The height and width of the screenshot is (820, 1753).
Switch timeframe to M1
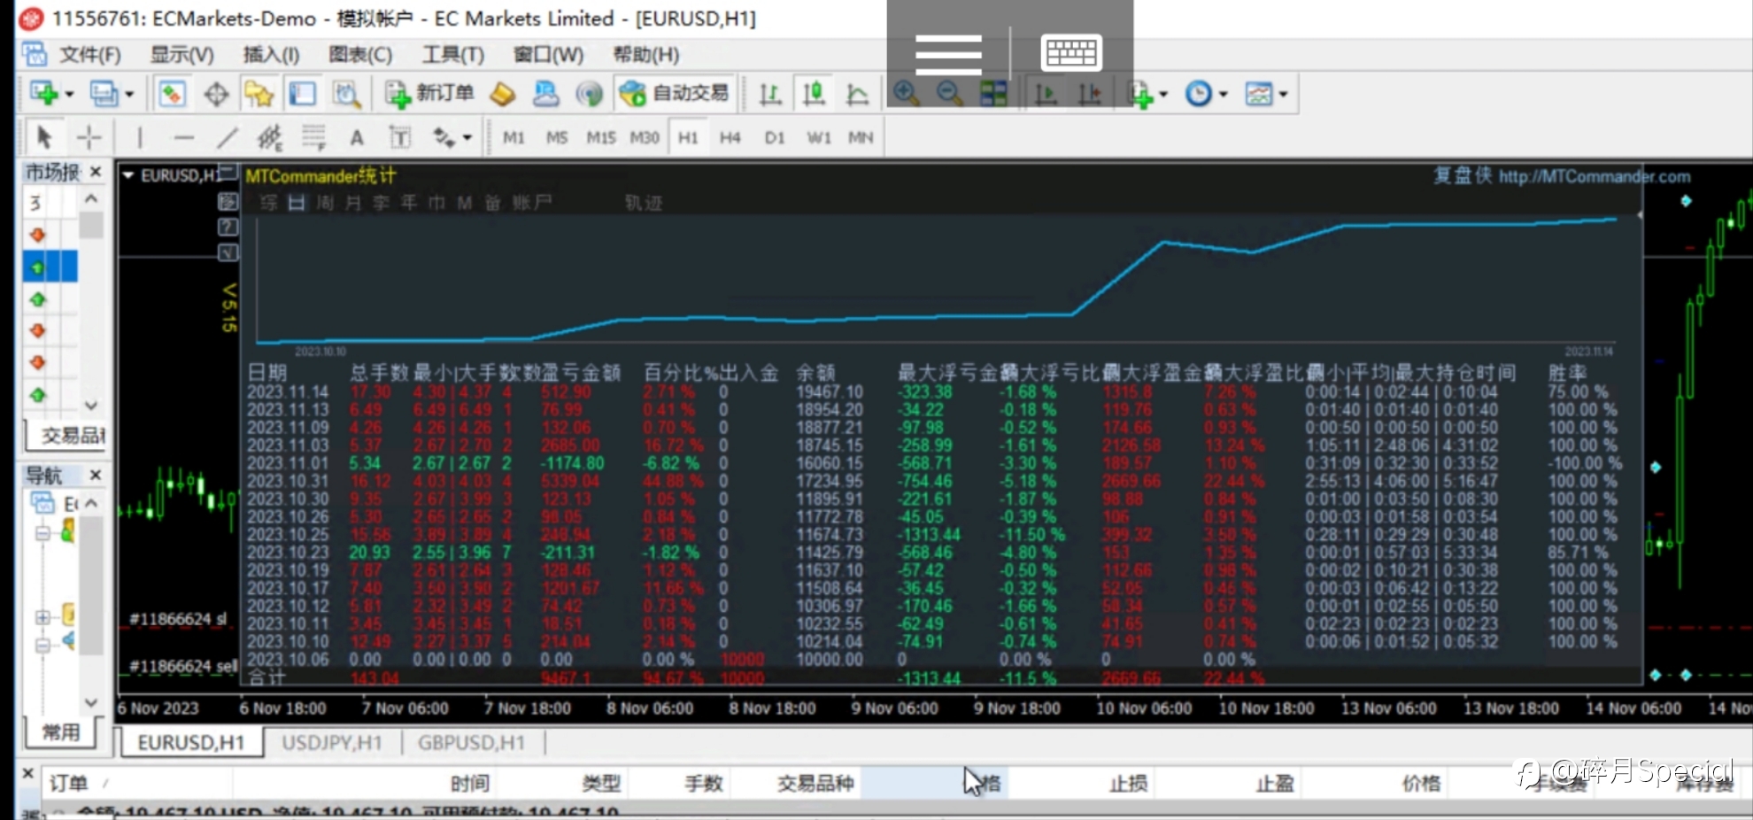pos(514,137)
